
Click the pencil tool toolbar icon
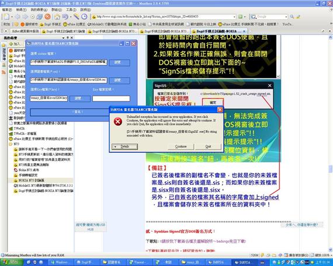point(77,16)
